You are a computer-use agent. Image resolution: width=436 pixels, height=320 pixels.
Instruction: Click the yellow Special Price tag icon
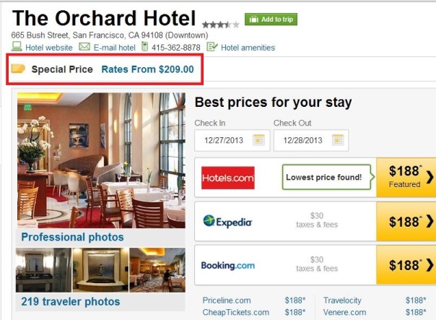(x=18, y=69)
